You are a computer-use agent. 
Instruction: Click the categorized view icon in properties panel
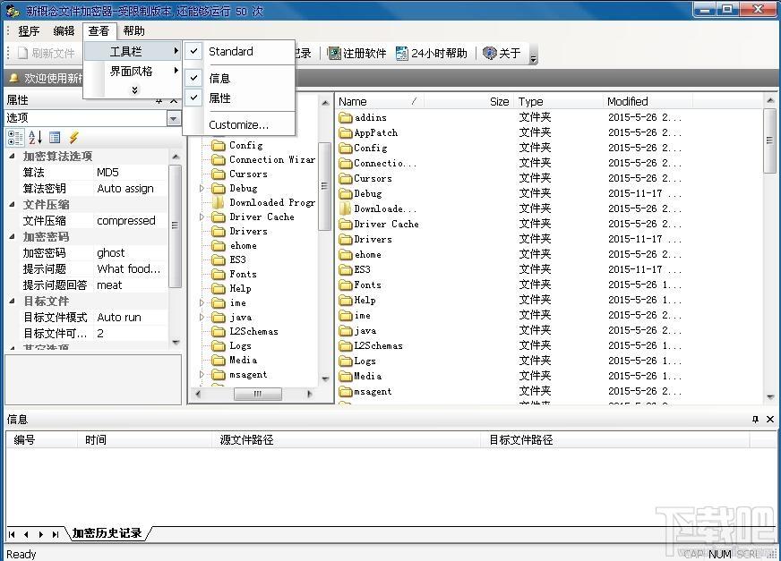point(15,137)
